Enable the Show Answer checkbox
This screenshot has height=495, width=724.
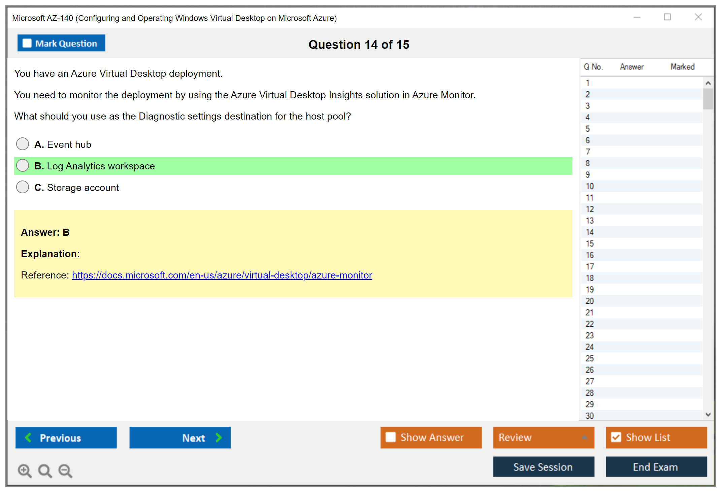391,437
